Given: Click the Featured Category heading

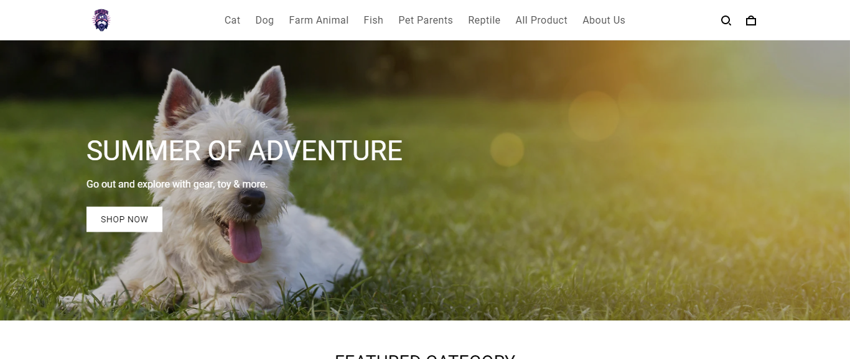Looking at the screenshot, I should point(425,356).
